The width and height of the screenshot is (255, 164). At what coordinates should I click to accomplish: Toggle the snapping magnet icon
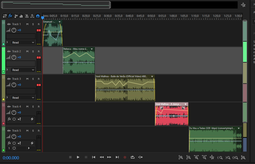tap(38, 16)
